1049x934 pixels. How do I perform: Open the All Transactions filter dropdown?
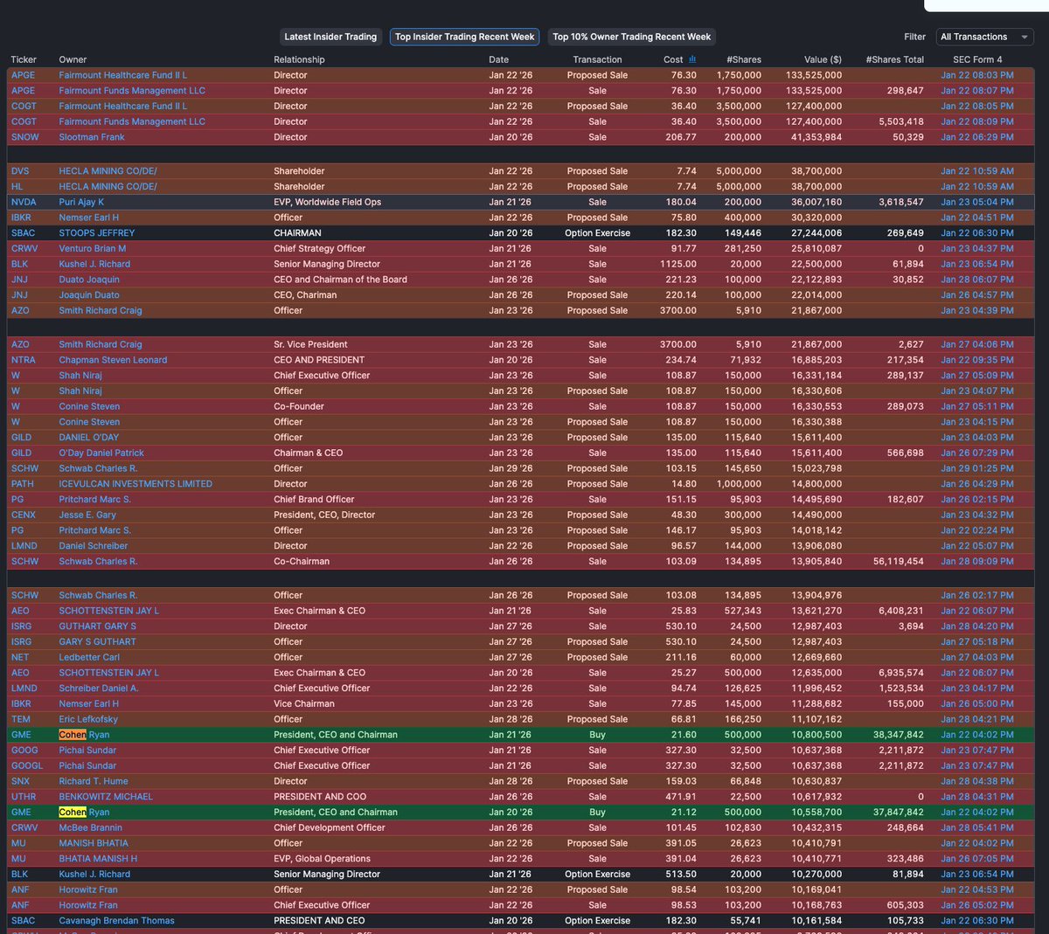point(984,37)
